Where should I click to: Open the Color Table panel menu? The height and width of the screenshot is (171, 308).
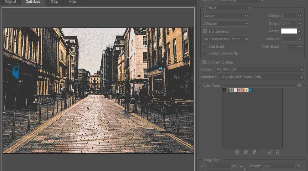click(x=299, y=85)
